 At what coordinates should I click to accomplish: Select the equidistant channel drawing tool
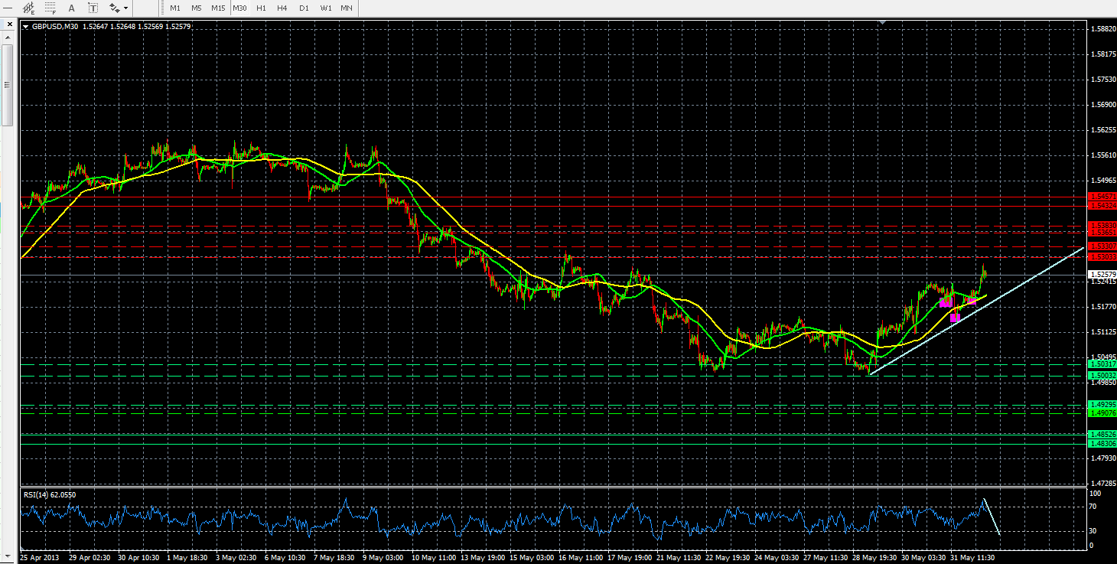(29, 8)
